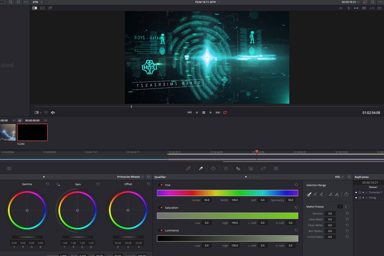
Task: Open the Power Window palette
Action: [x=213, y=168]
